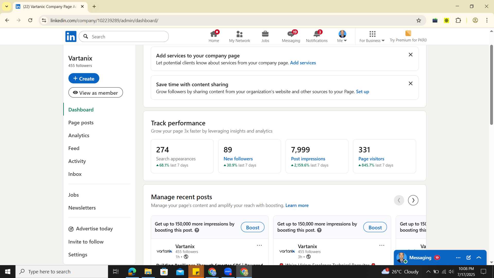The height and width of the screenshot is (278, 494).
Task: Open File Explorer from taskbar
Action: (148, 272)
